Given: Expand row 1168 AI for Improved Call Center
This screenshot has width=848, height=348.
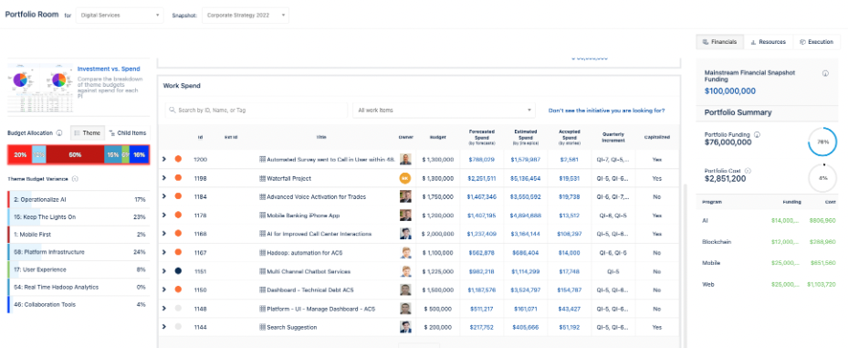Looking at the screenshot, I should coord(164,234).
